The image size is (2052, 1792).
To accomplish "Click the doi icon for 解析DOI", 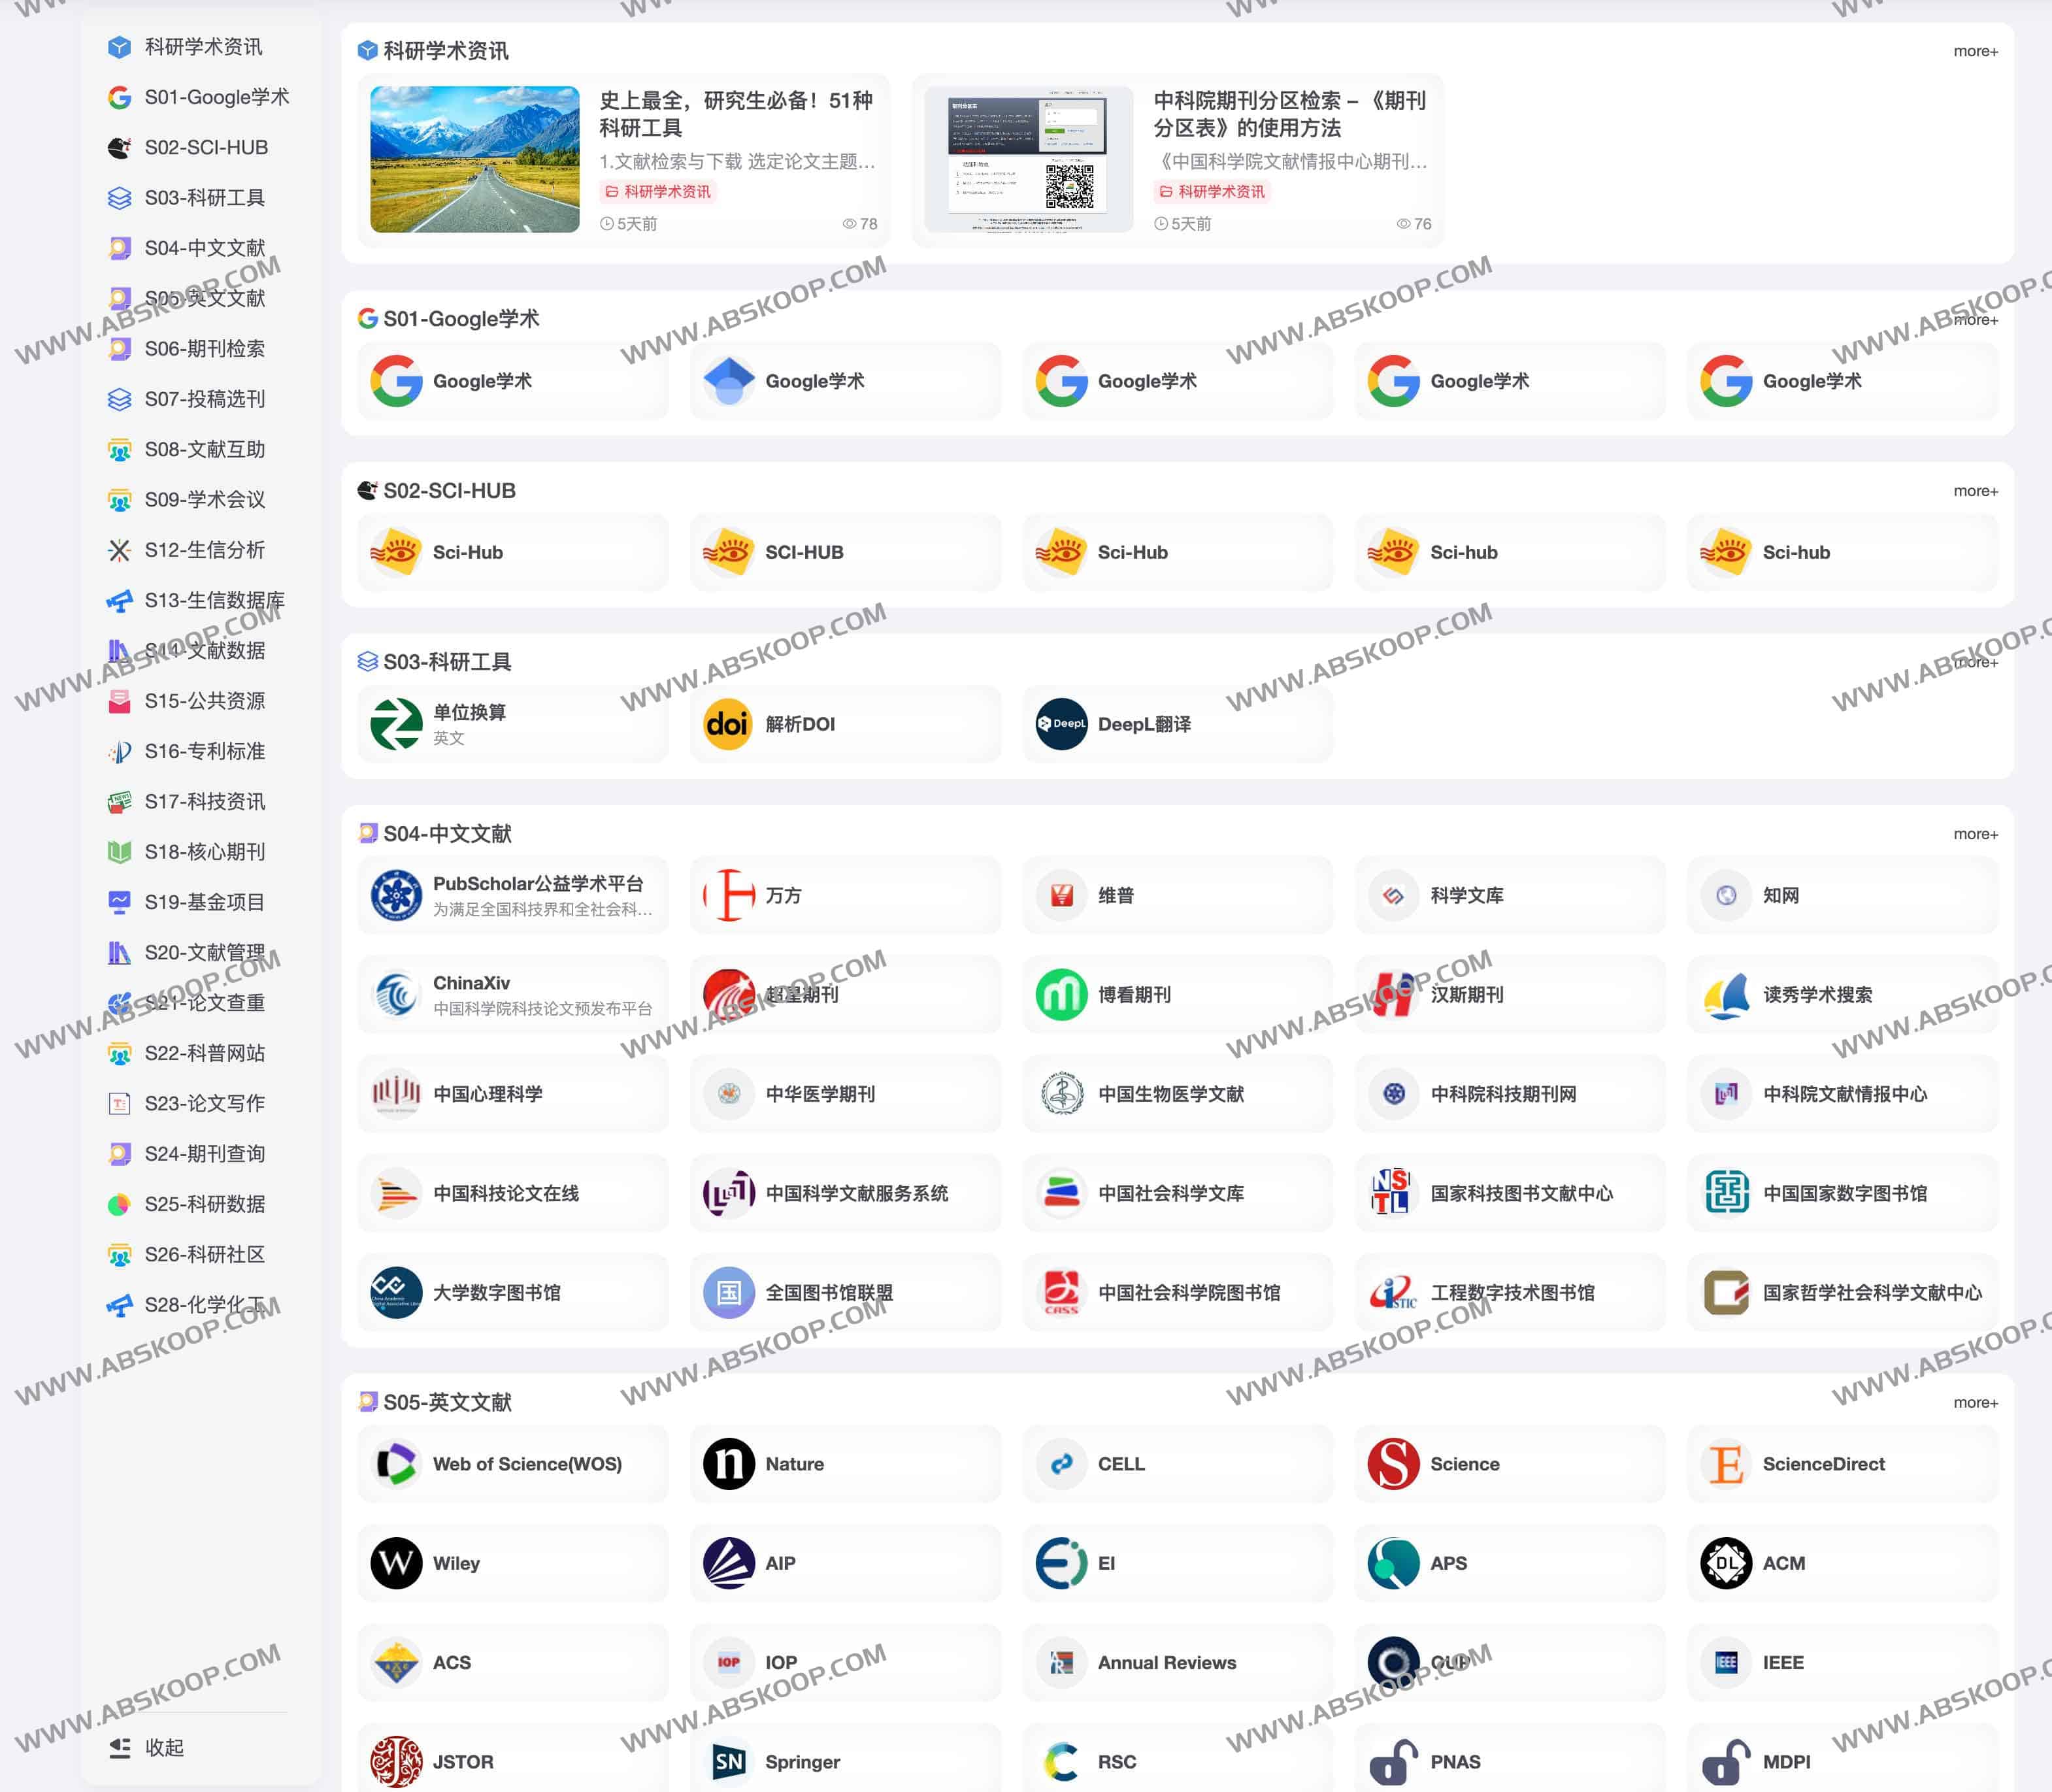I will [x=728, y=724].
